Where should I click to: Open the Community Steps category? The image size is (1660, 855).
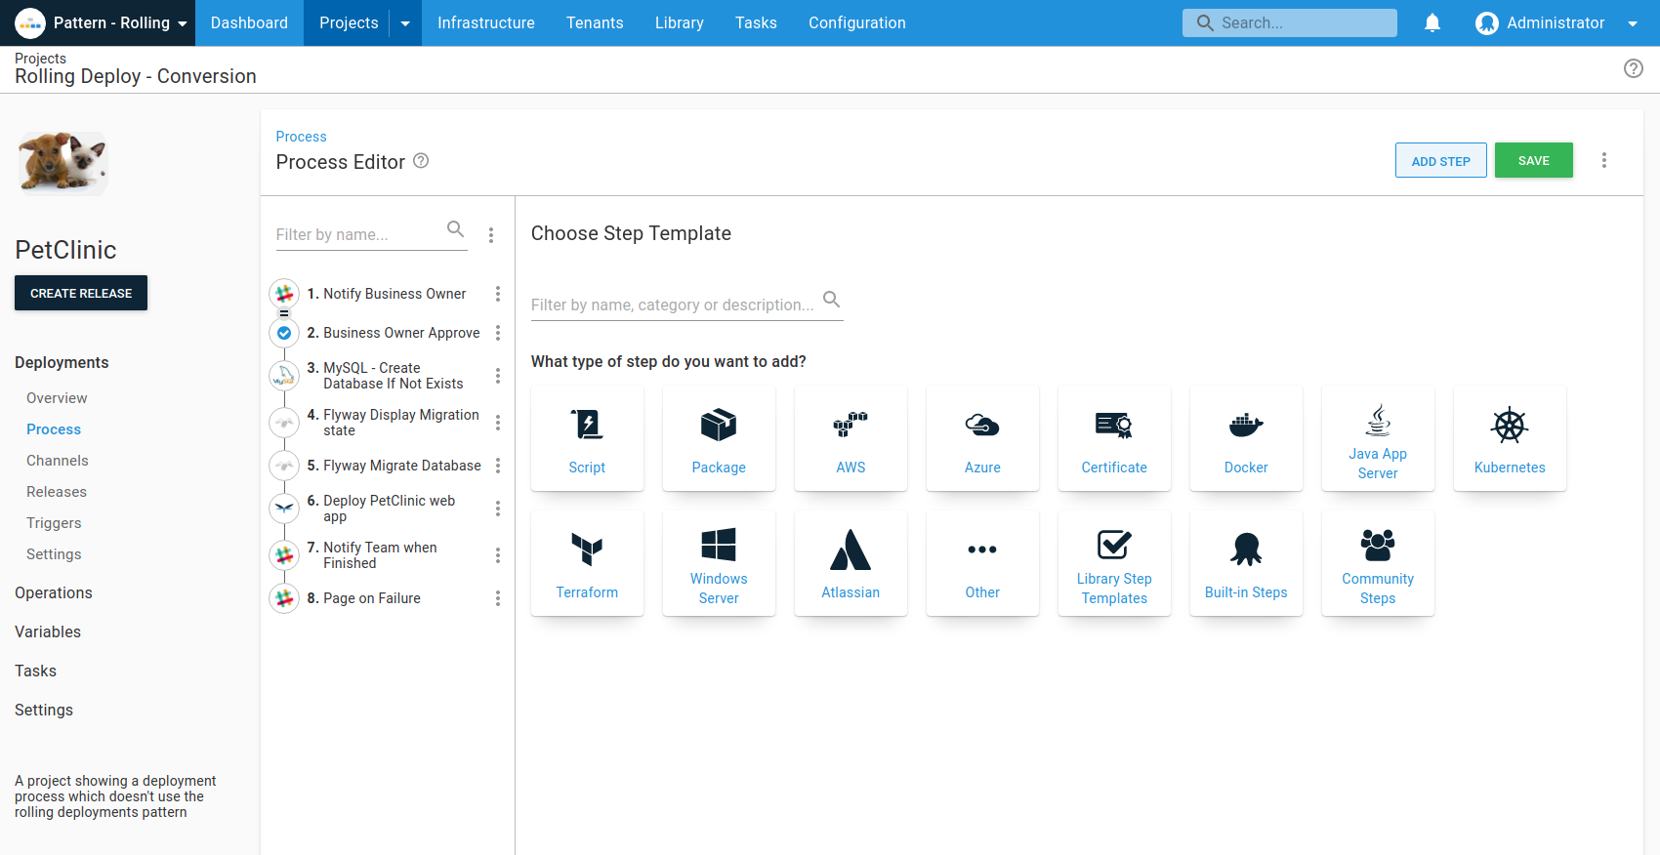tap(1377, 563)
